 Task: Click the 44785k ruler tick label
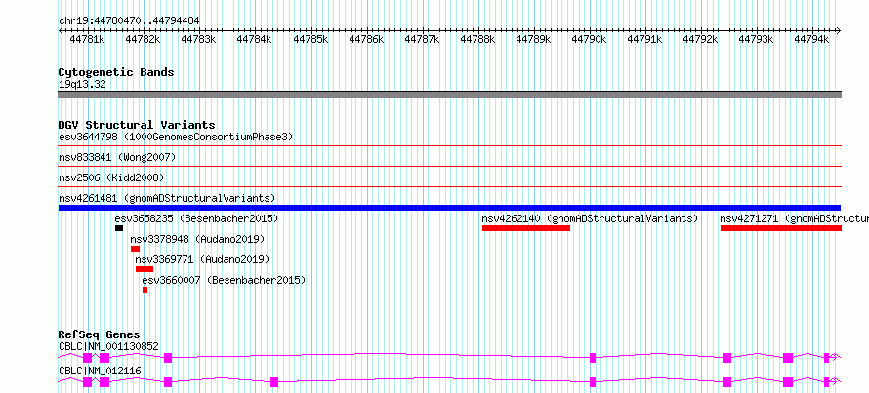point(310,39)
